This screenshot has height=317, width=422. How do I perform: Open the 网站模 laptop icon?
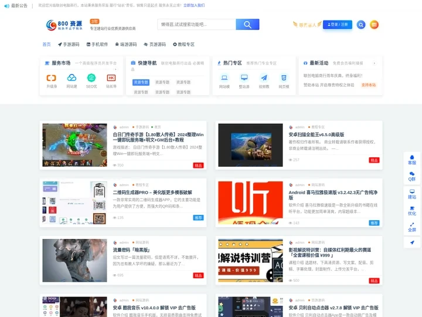[224, 78]
